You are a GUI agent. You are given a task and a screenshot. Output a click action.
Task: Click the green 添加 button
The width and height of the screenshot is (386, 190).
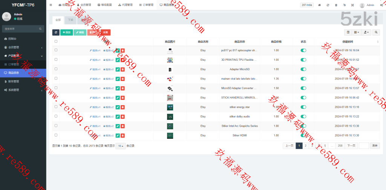[x=66, y=32]
